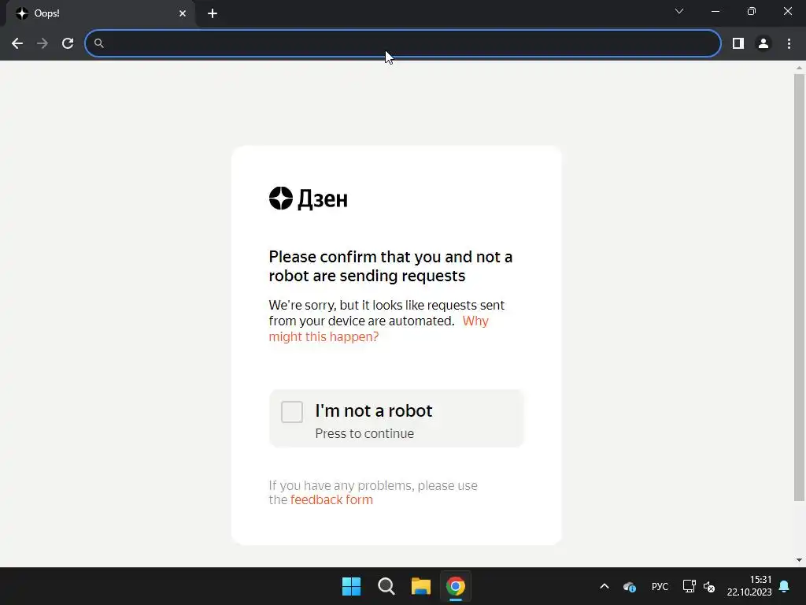Click the vertical page scrollbar thumb
The image size is (806, 605).
799,287
